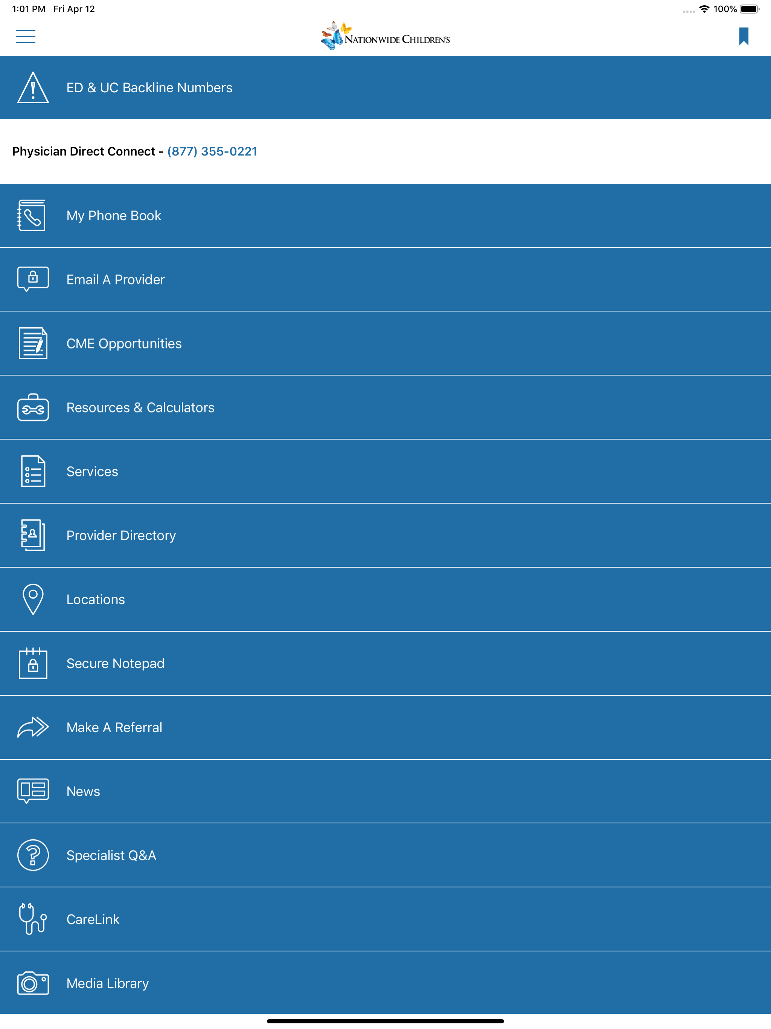Launch CareLink
The width and height of the screenshot is (771, 1029).
[385, 919]
